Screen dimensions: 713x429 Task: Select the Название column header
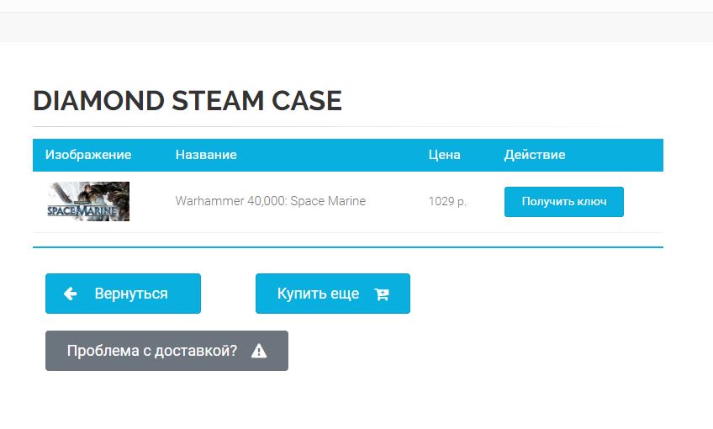206,155
